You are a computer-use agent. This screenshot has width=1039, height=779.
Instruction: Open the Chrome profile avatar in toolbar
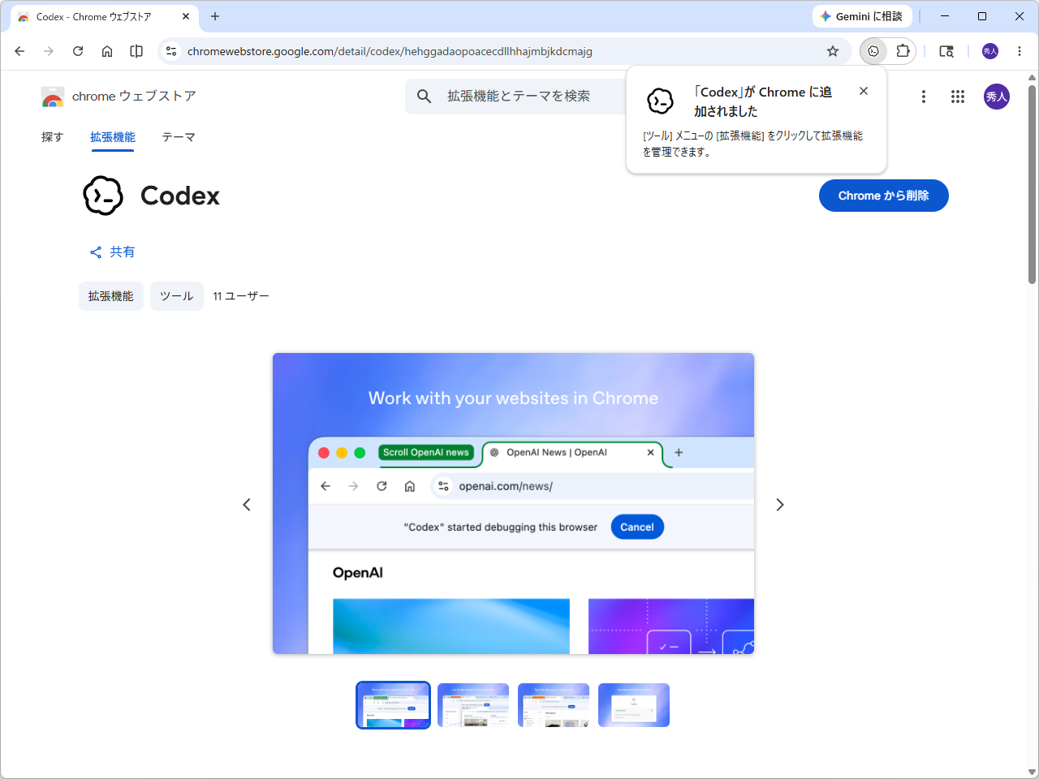990,51
